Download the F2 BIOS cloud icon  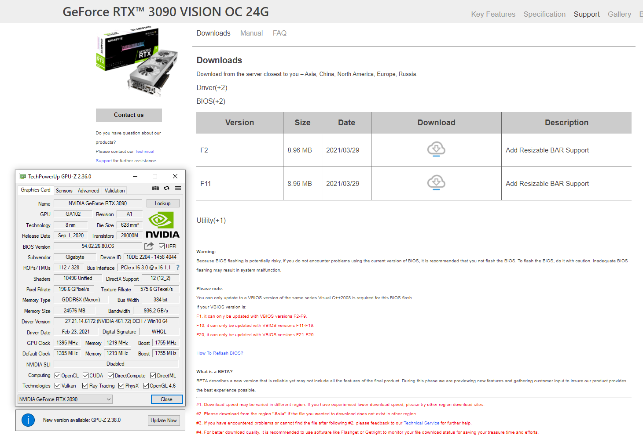point(436,149)
